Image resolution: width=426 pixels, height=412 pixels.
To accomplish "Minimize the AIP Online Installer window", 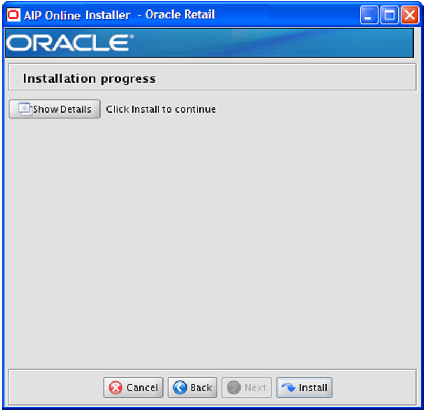I will tap(369, 15).
